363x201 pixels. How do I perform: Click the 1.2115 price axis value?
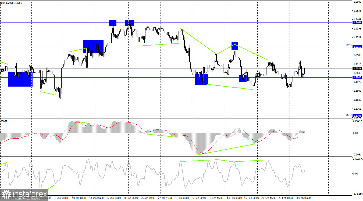tap(357, 64)
